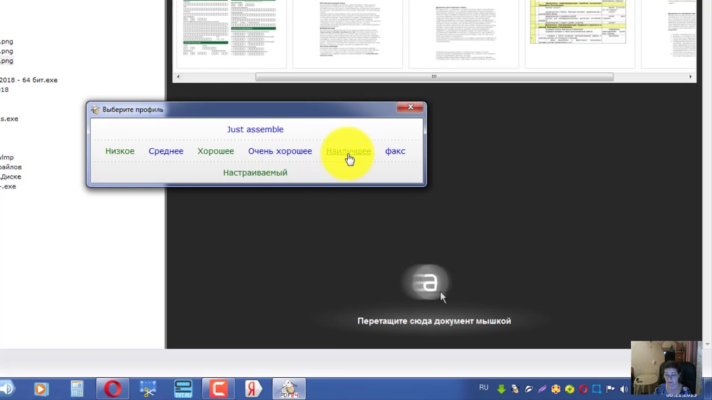Switch to the PDF24 taskbar button
Viewport: 712px width, 400px height.
pos(289,389)
